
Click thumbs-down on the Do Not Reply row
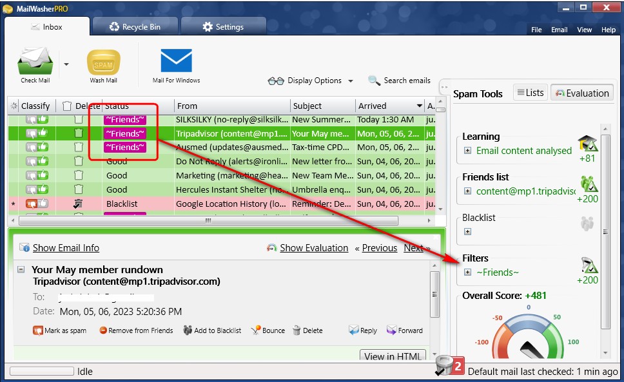[31, 162]
